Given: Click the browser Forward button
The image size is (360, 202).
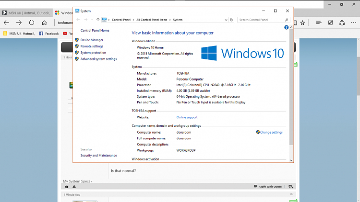Looking at the screenshot, I should tap(19, 22).
